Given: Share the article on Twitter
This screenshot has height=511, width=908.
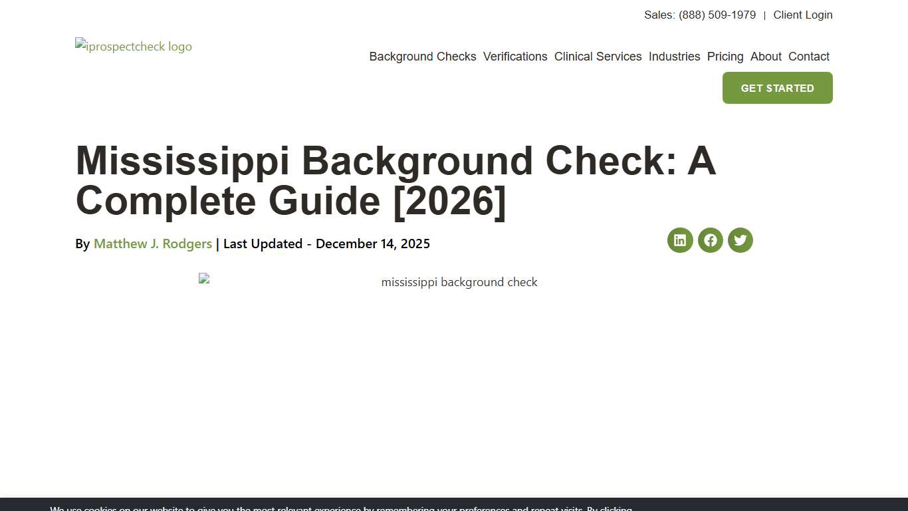Looking at the screenshot, I should tap(740, 240).
